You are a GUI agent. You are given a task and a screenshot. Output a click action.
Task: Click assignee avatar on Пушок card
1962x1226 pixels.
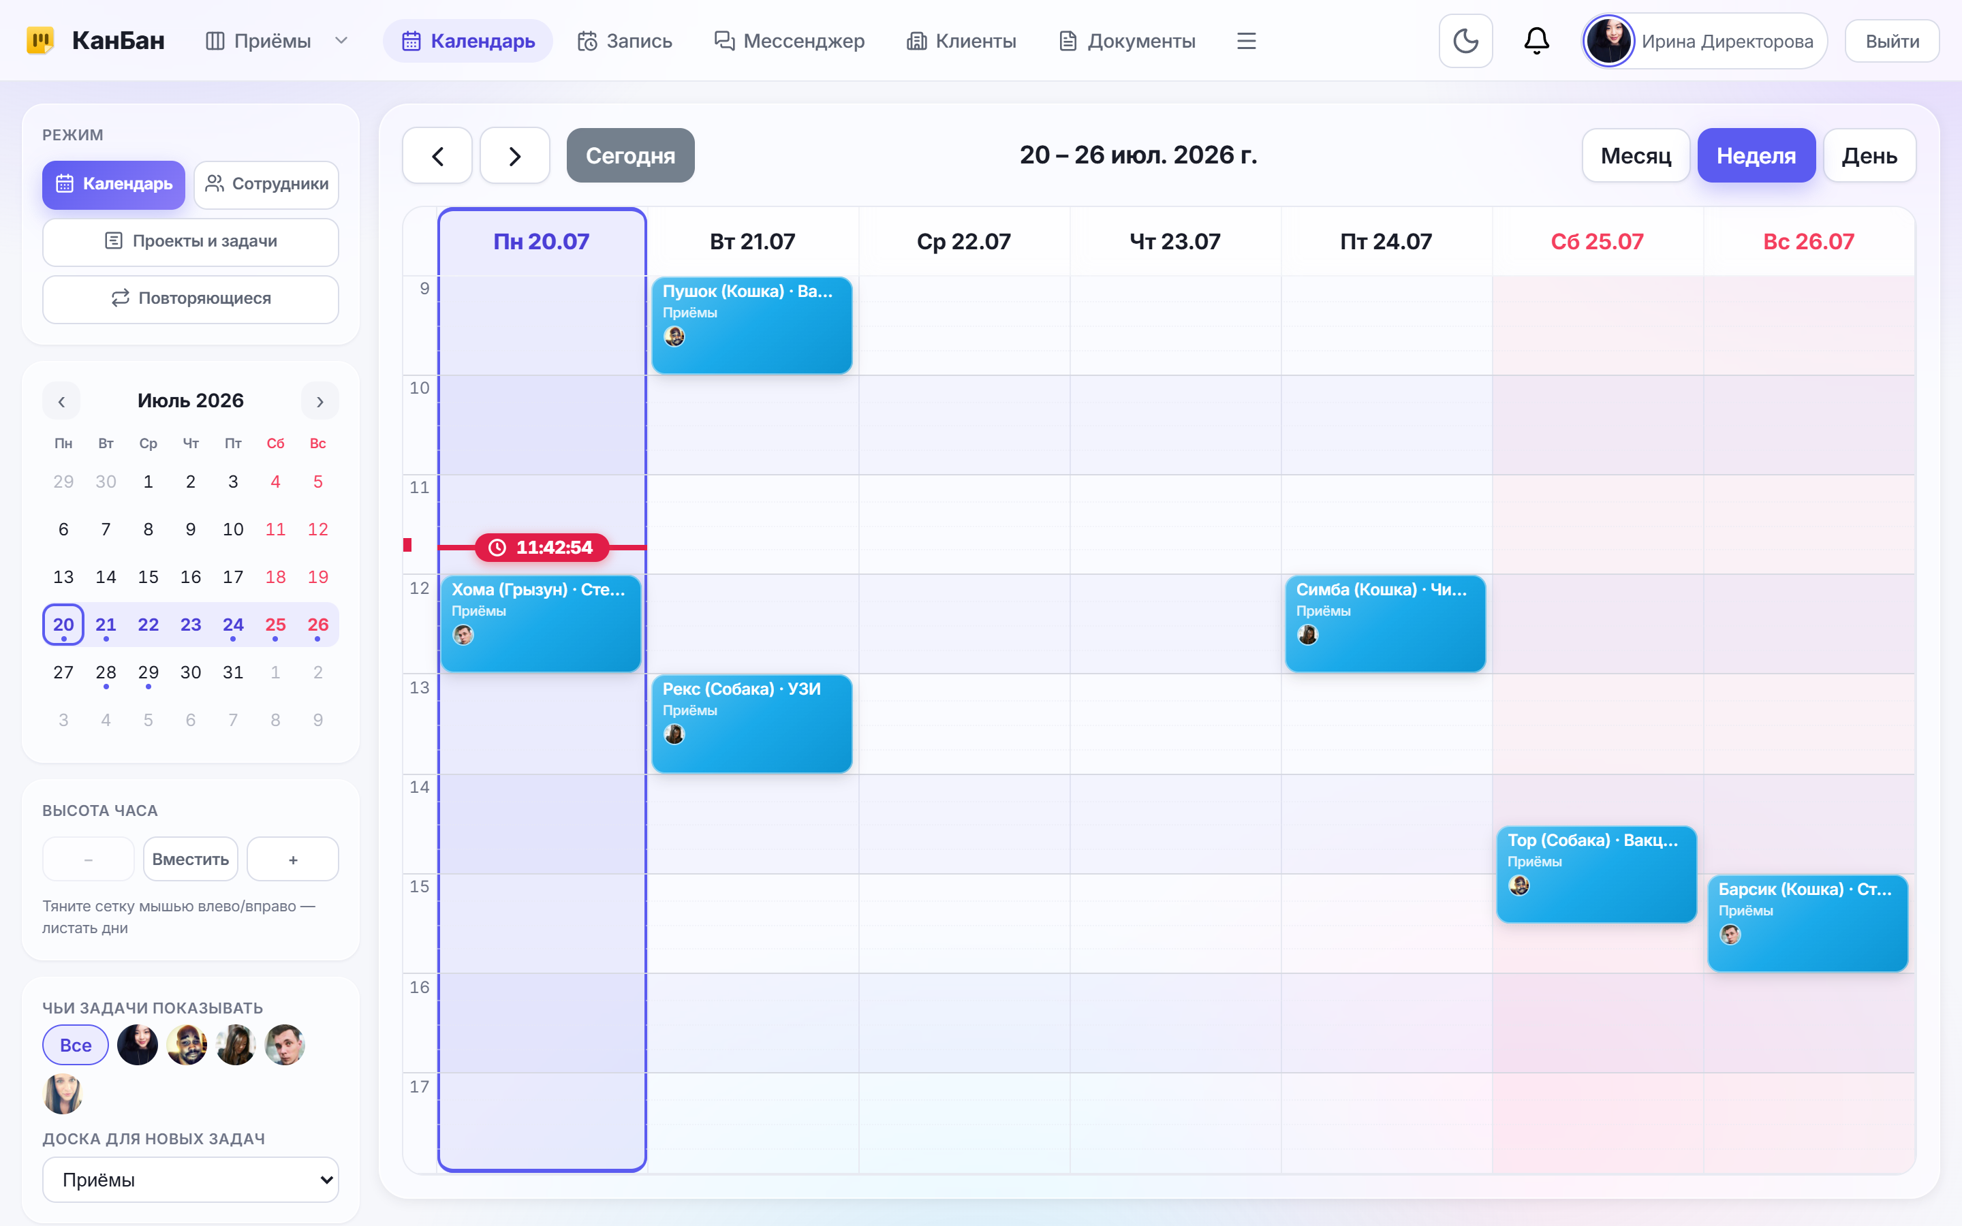(674, 336)
